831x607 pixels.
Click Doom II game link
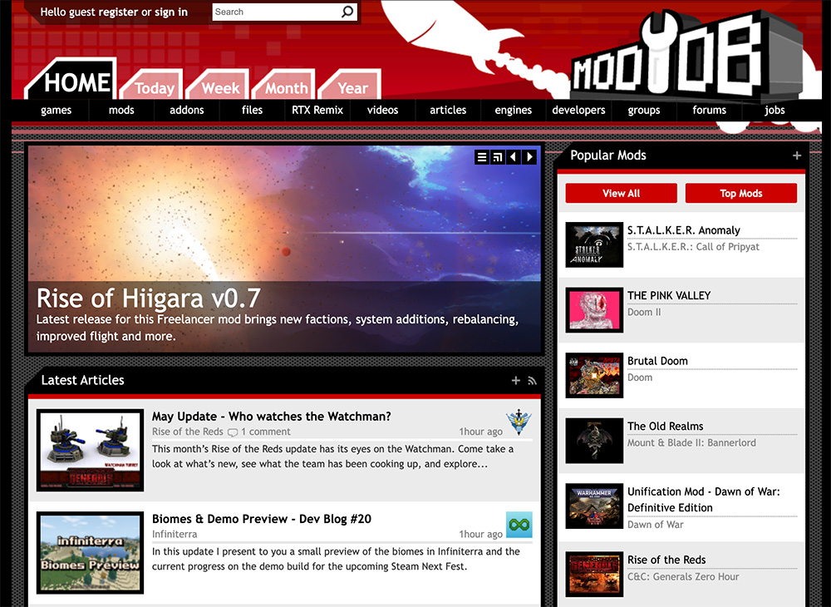pyautogui.click(x=644, y=313)
